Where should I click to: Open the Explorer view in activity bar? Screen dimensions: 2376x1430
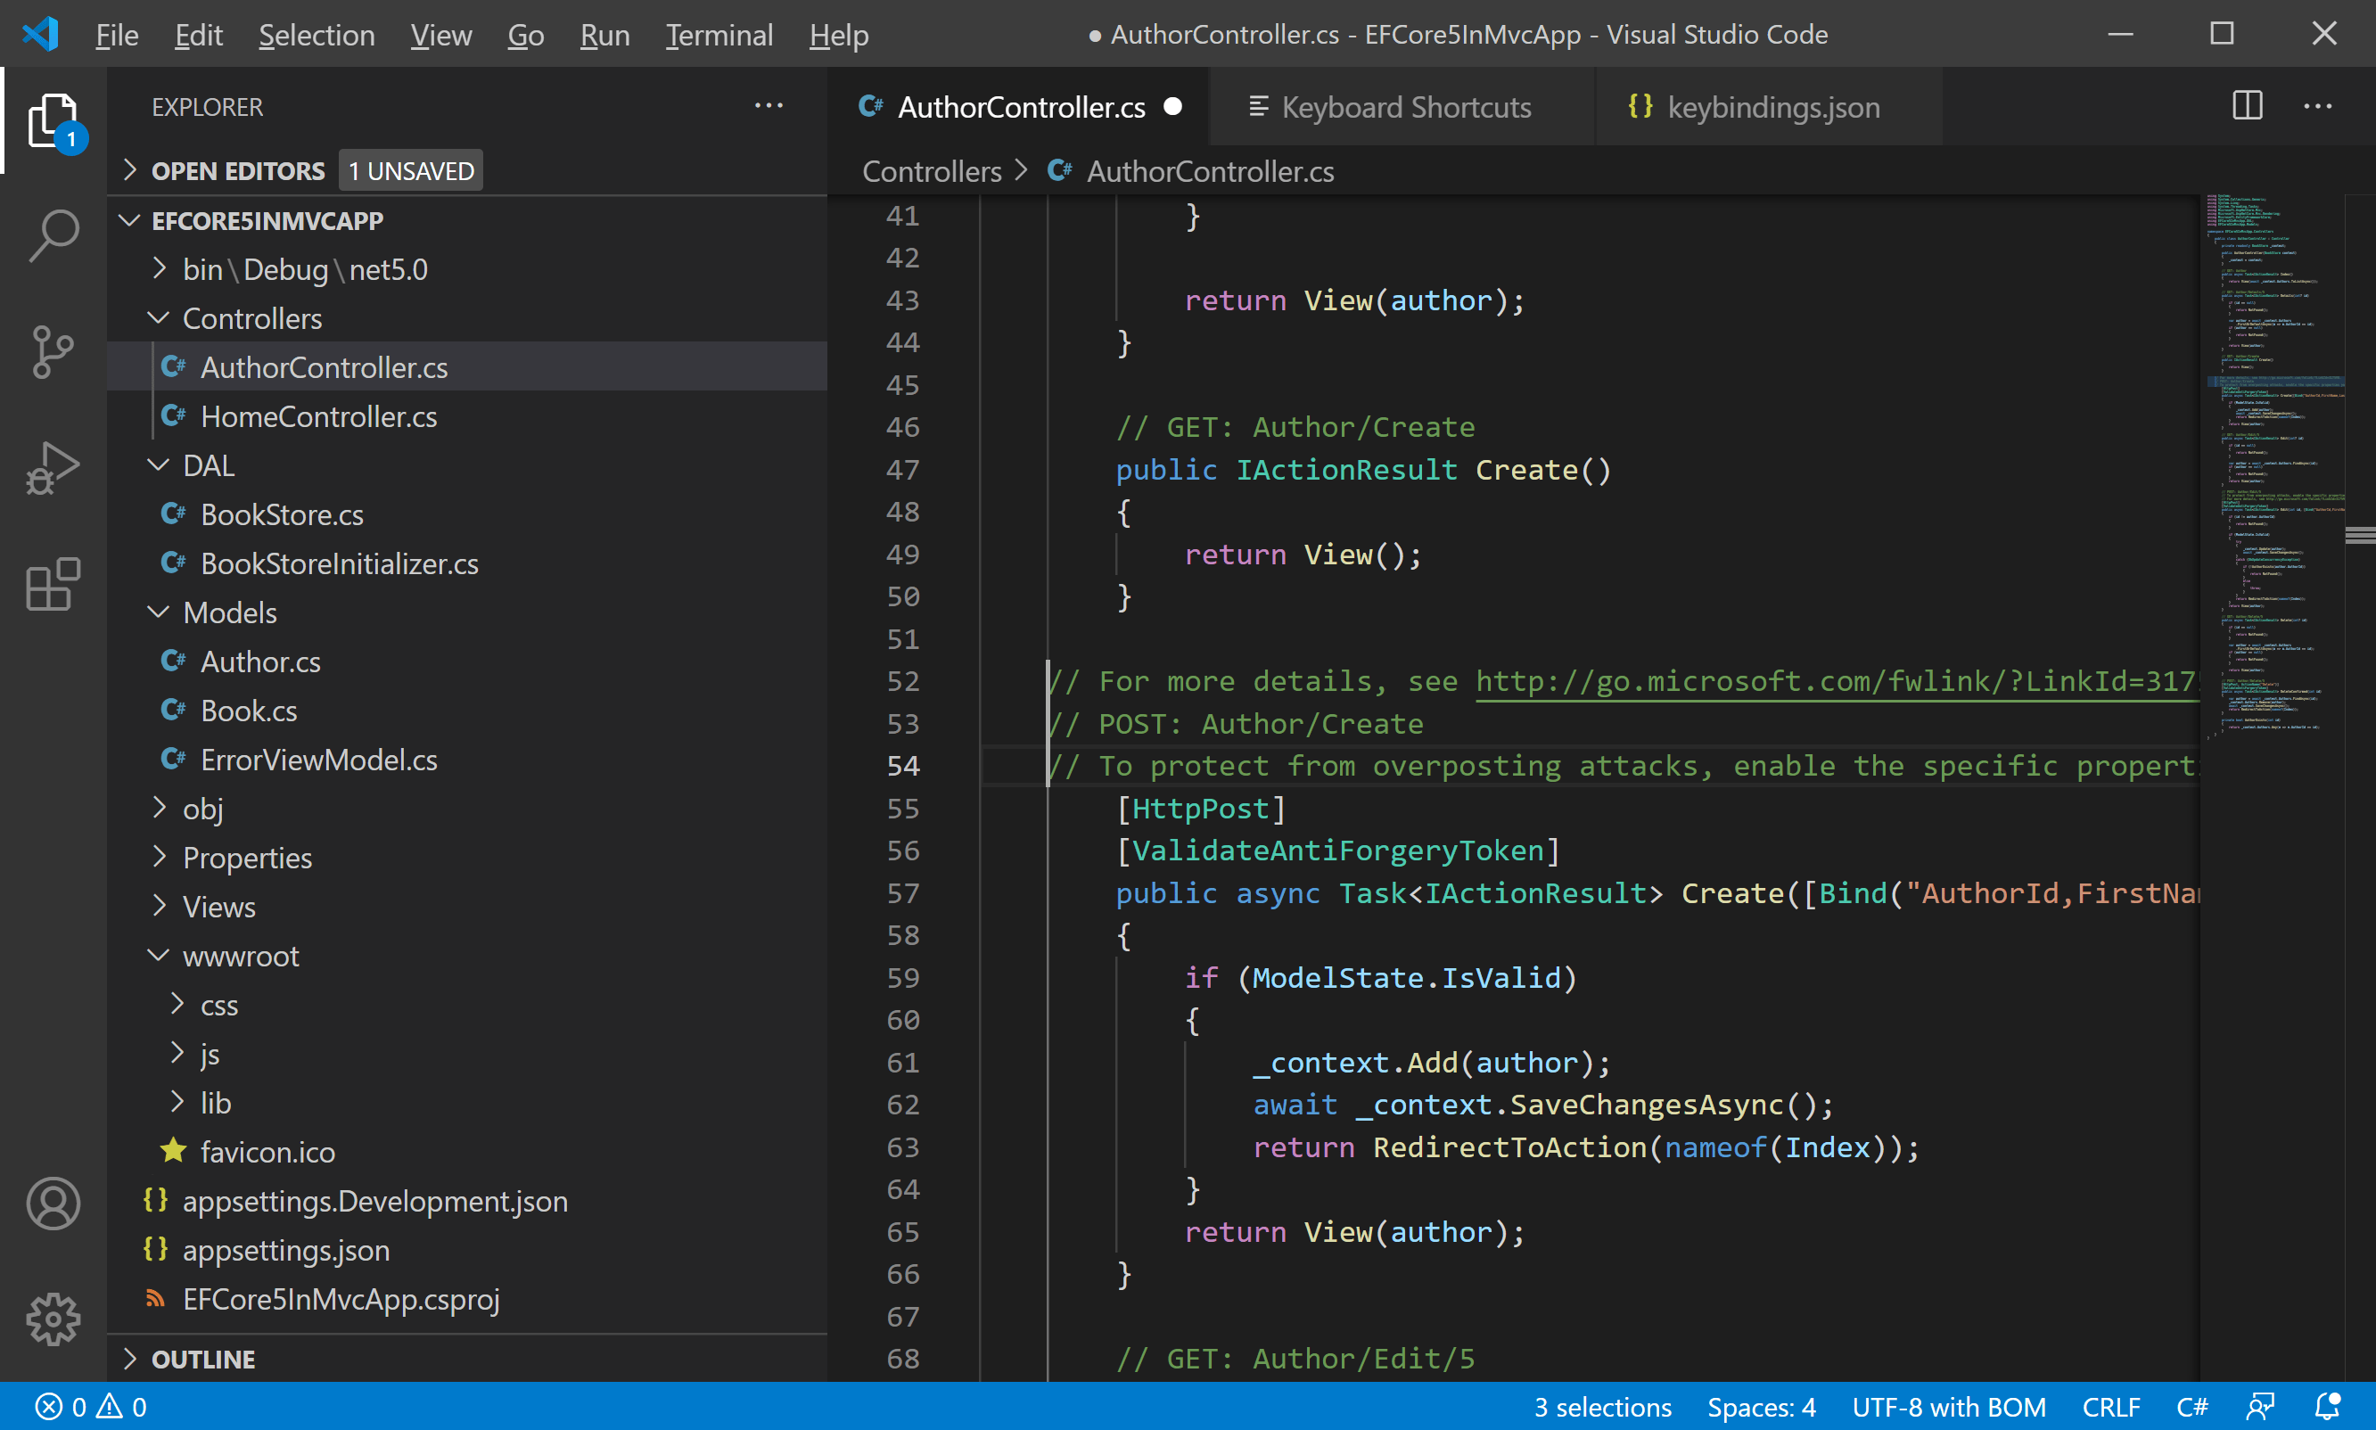click(54, 122)
